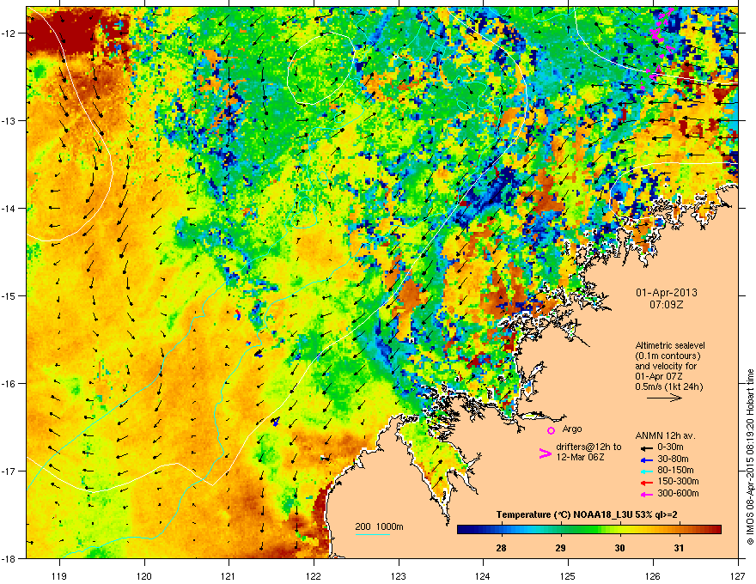Click the magenta drifters legend arrowhead
The image size is (756, 584).
(546, 453)
